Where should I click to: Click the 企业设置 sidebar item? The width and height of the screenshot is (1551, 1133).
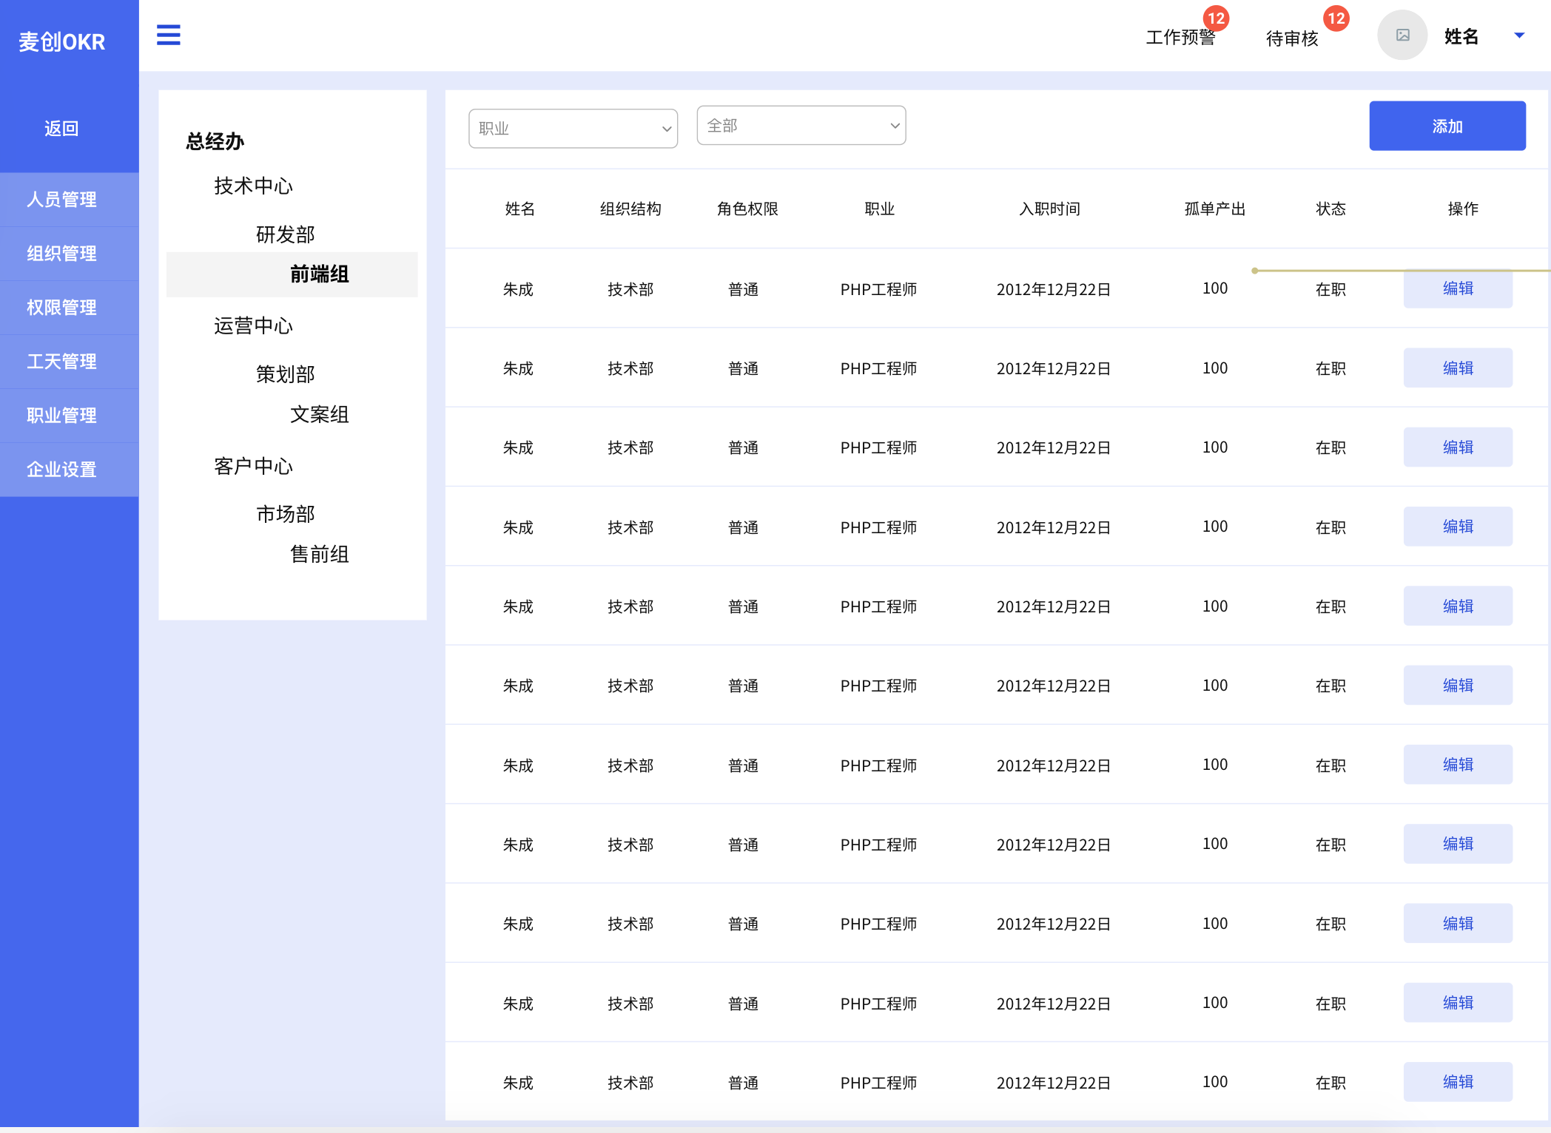tap(62, 470)
